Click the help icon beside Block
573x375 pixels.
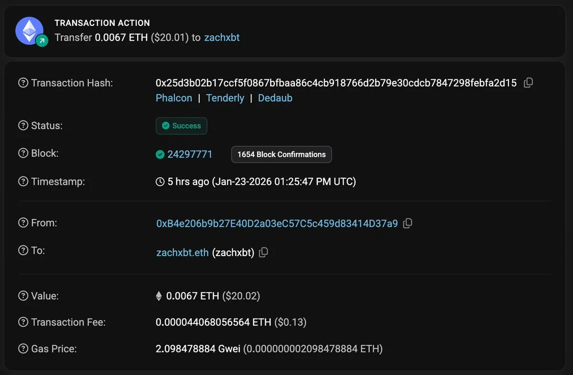click(x=23, y=153)
